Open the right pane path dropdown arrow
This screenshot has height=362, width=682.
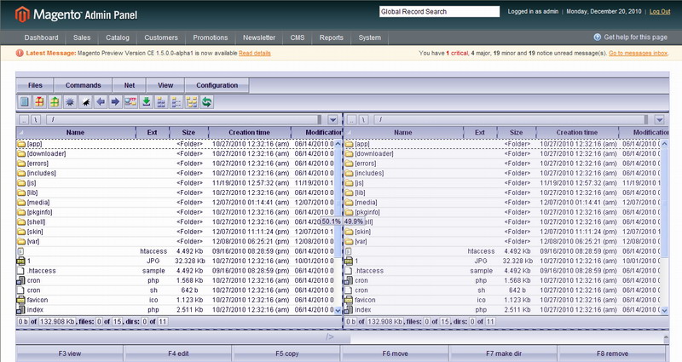click(x=659, y=119)
